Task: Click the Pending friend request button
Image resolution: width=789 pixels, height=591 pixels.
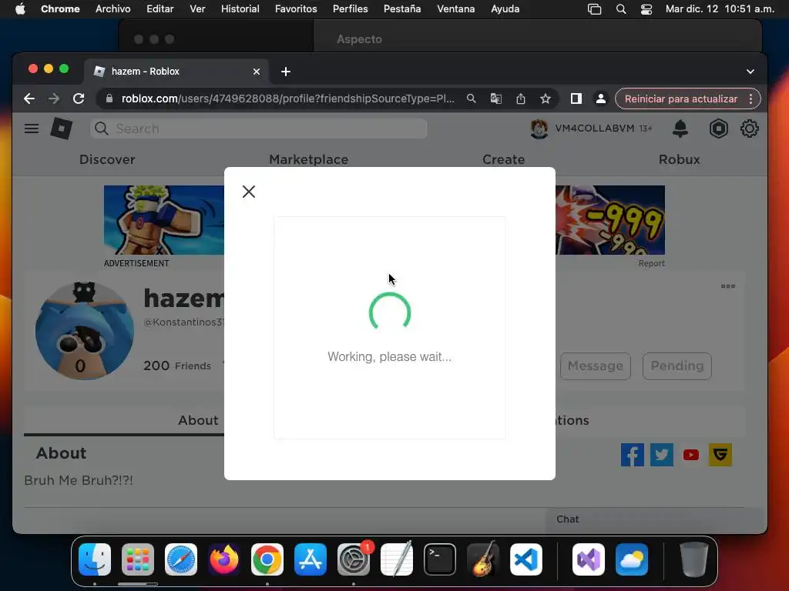Action: 677,366
